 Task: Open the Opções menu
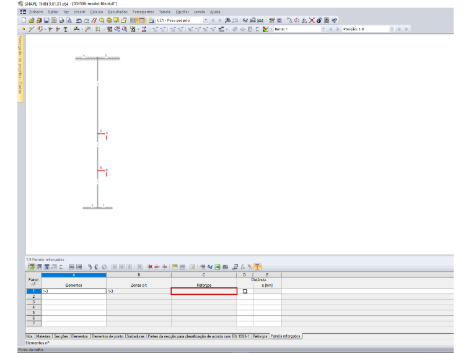pyautogui.click(x=182, y=12)
